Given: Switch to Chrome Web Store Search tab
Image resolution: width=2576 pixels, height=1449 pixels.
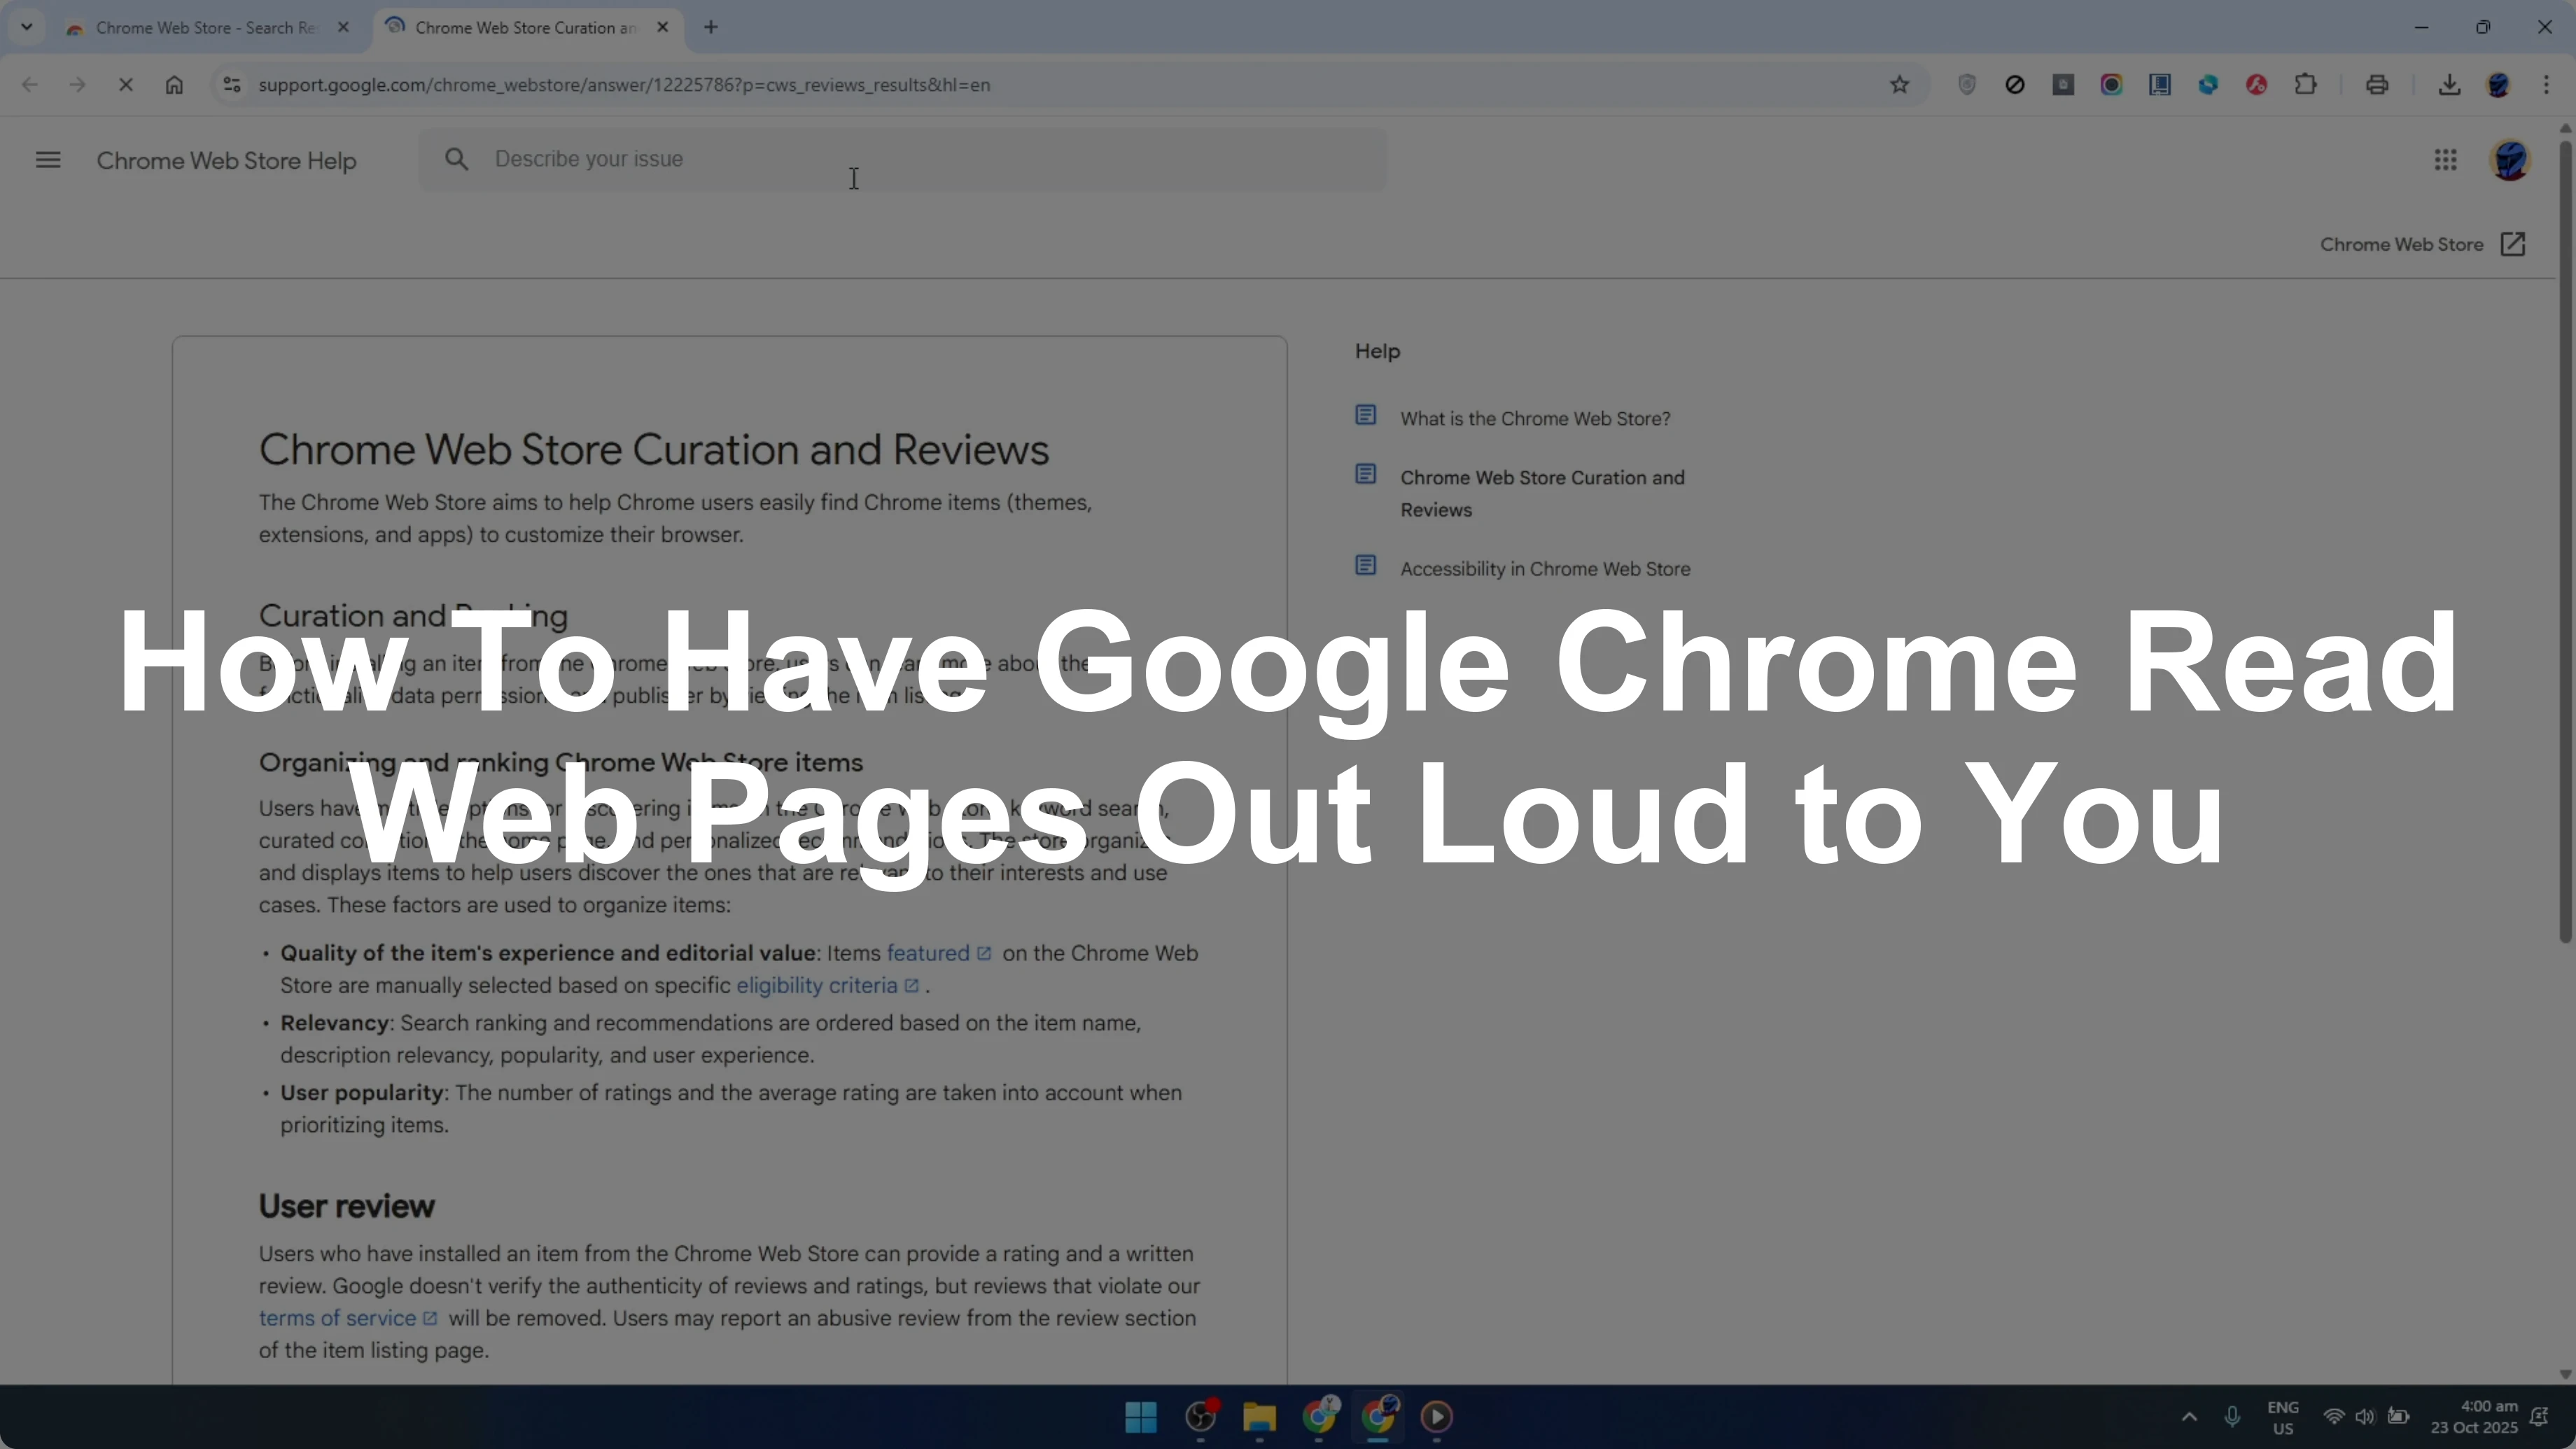Looking at the screenshot, I should 205,28.
